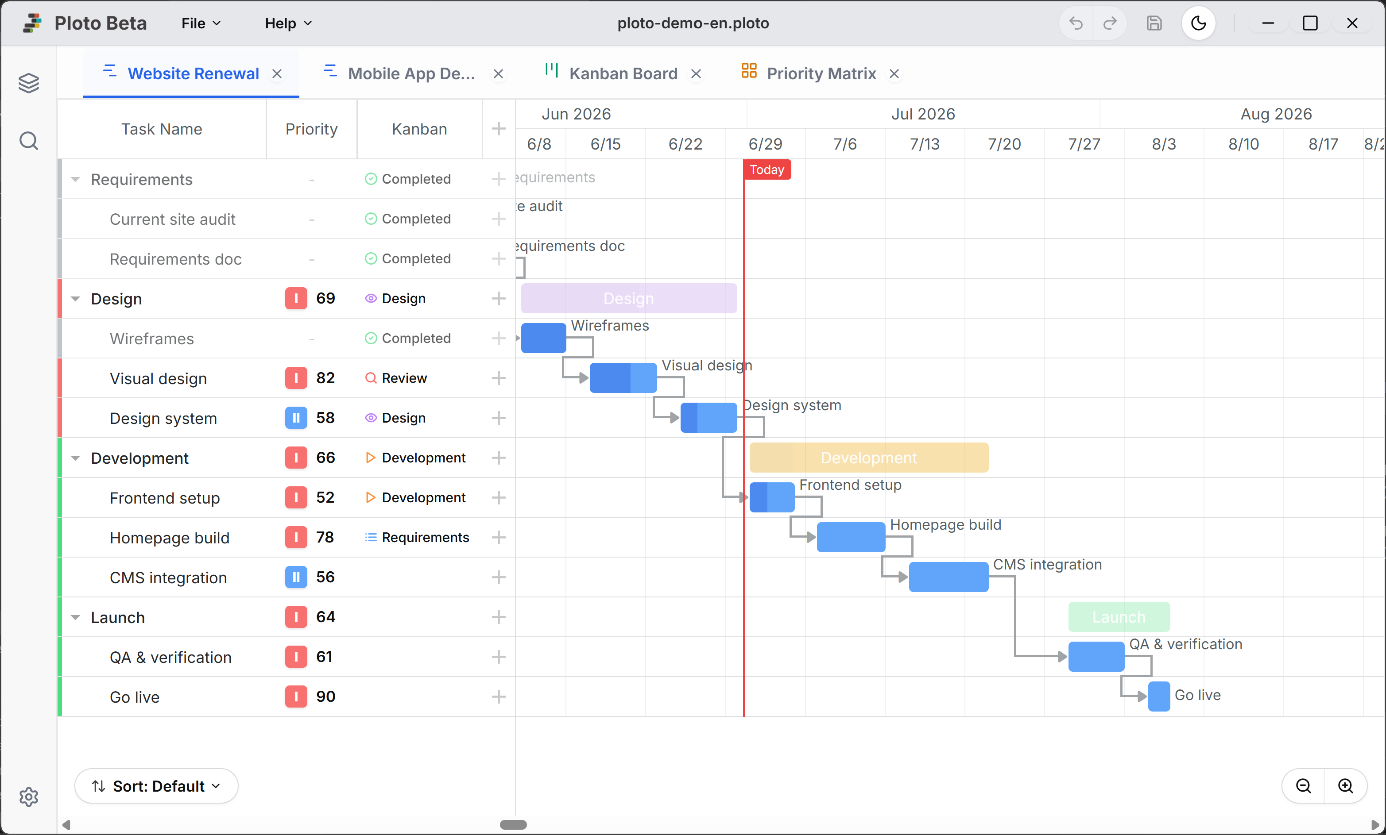Select the Development summary bar in Gantt
This screenshot has width=1386, height=835.
click(x=868, y=458)
